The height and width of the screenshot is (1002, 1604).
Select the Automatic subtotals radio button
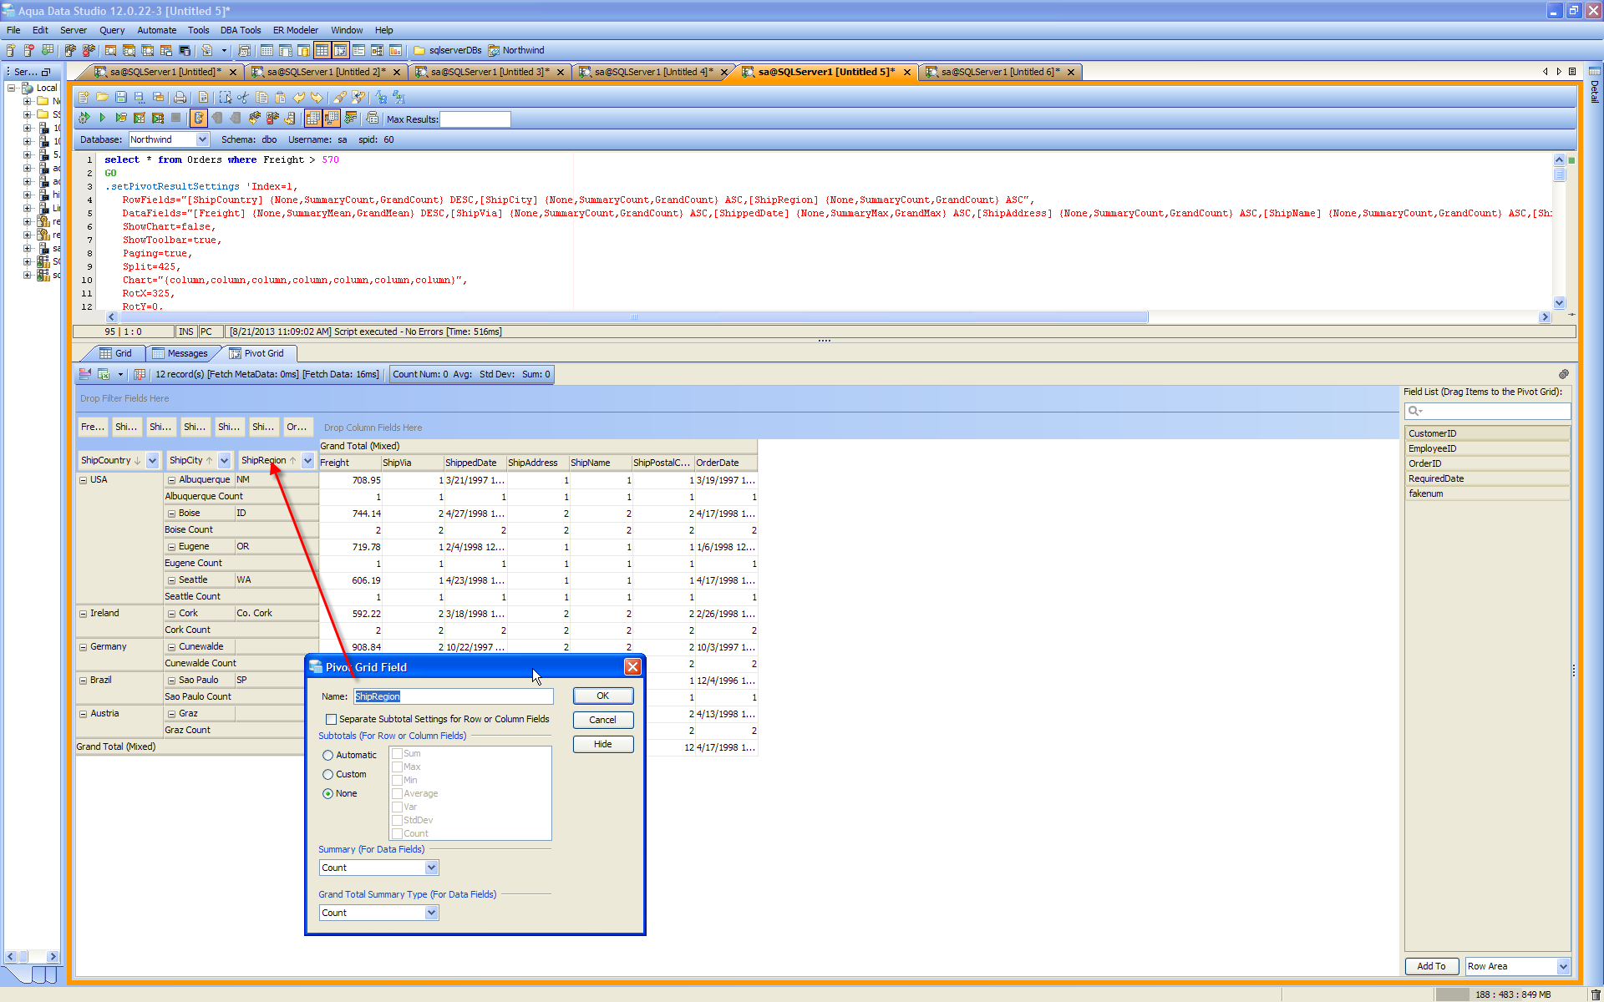coord(328,755)
